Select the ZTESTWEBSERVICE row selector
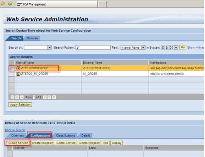 [x=11, y=68]
